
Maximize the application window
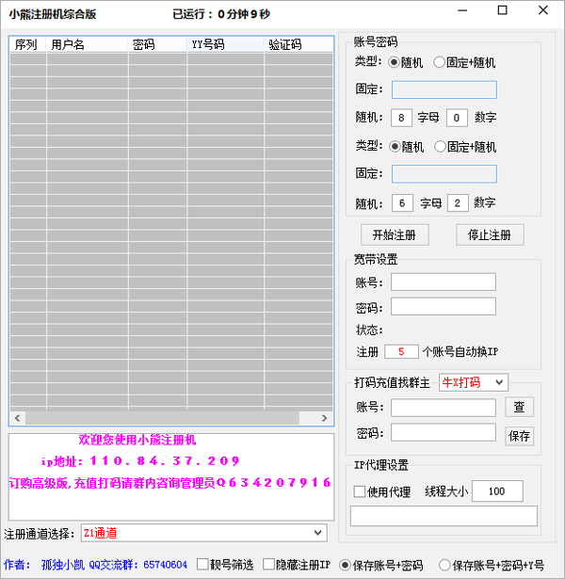coord(502,11)
